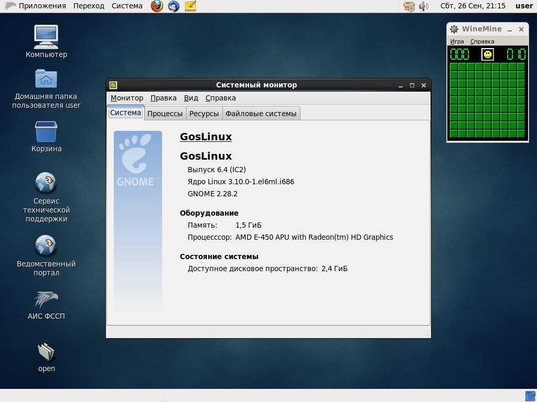Maximize the Системный монитор window

[412, 85]
